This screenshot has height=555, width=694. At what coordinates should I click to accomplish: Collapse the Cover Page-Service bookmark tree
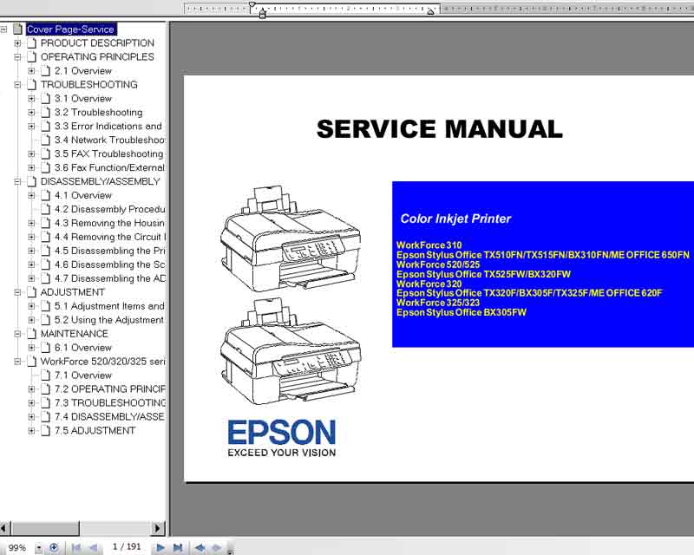point(3,29)
